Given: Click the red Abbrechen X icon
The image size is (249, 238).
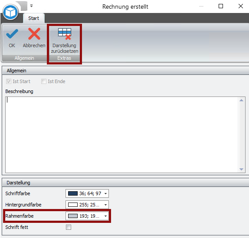Looking at the screenshot, I should click(x=34, y=34).
